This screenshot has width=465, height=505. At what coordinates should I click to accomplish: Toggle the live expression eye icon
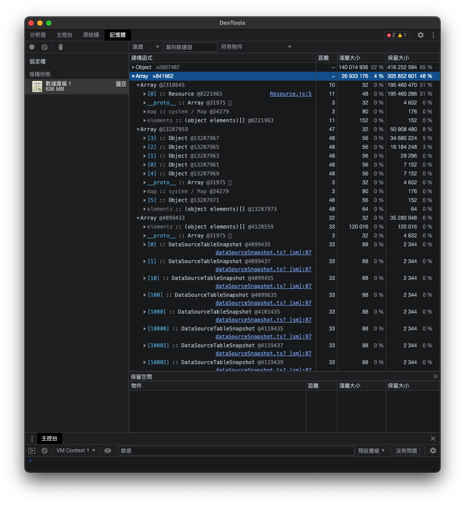click(108, 451)
